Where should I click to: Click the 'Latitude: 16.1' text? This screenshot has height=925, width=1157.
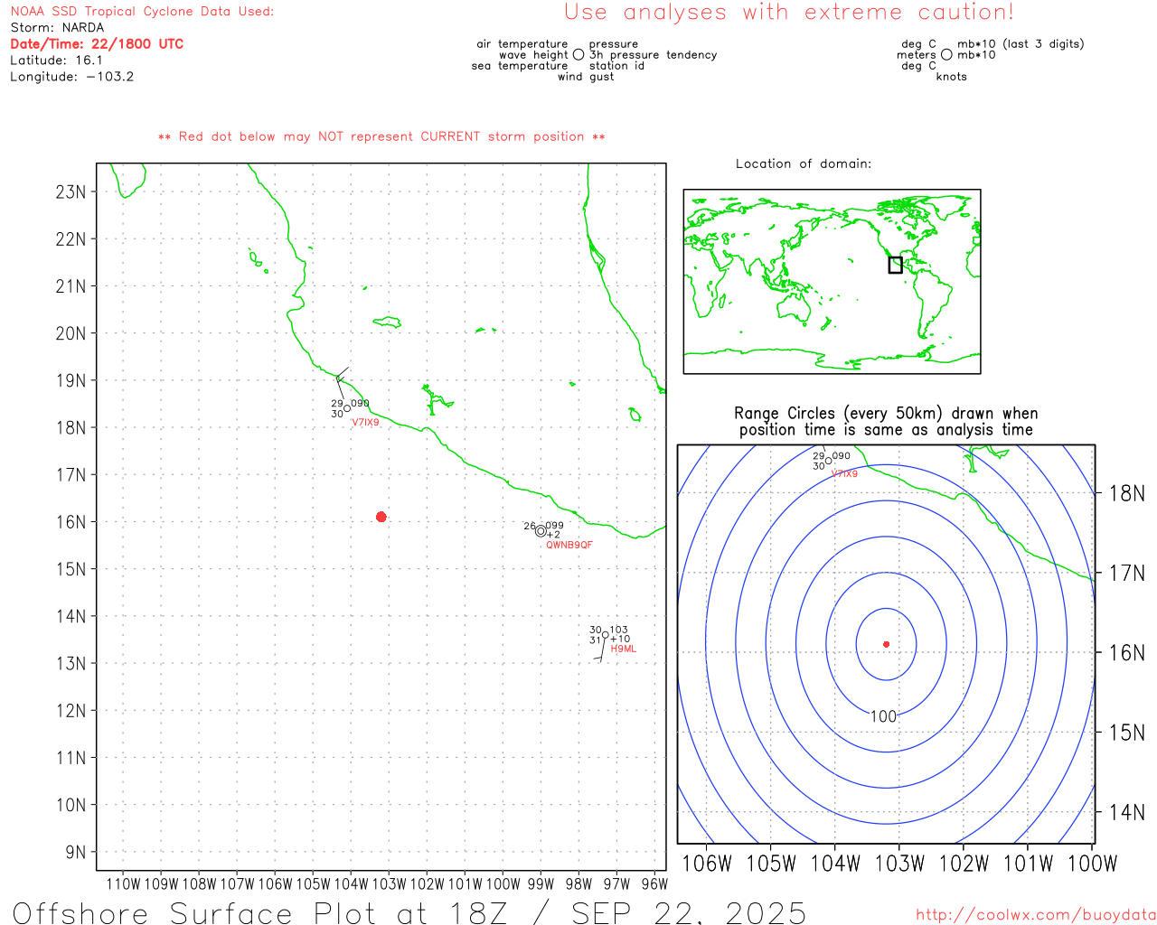[x=56, y=61]
